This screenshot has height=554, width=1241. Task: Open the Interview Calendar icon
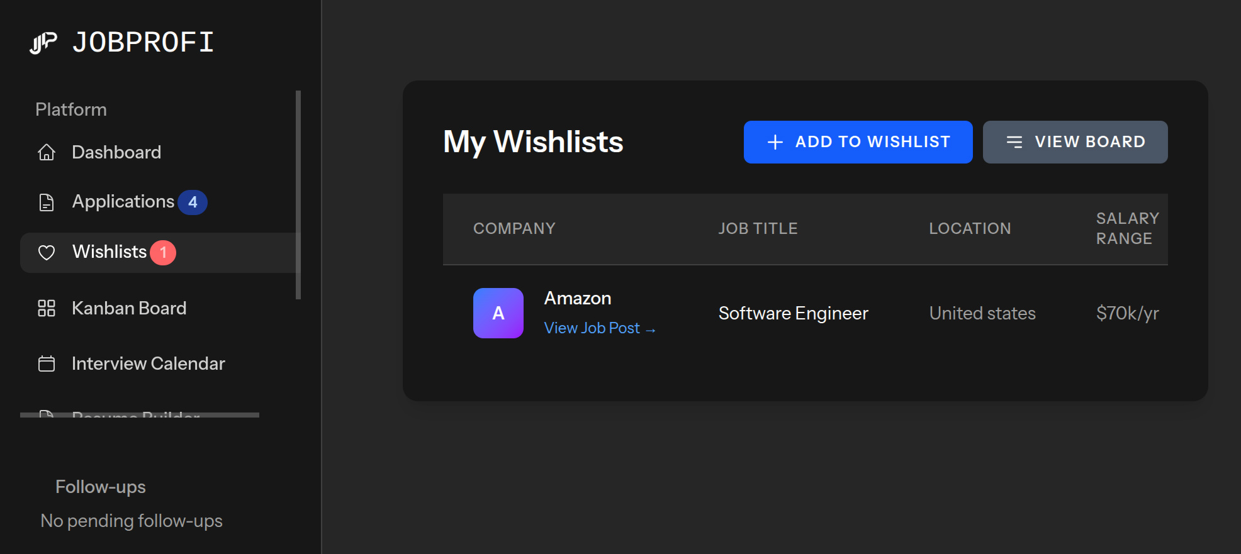pyautogui.click(x=47, y=363)
